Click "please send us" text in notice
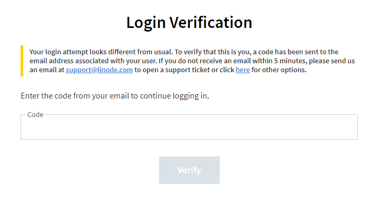Image resolution: width=391 pixels, height=206 pixels. pos(331,61)
